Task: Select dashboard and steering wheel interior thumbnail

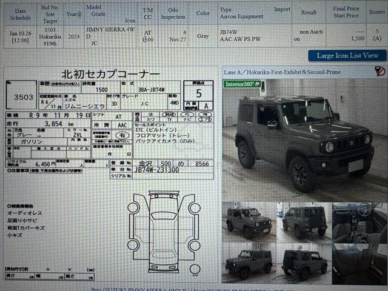Action: pyautogui.click(x=360, y=222)
